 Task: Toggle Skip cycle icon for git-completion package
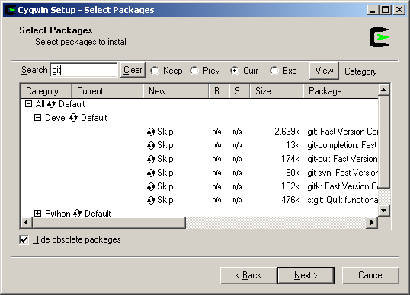[151, 145]
